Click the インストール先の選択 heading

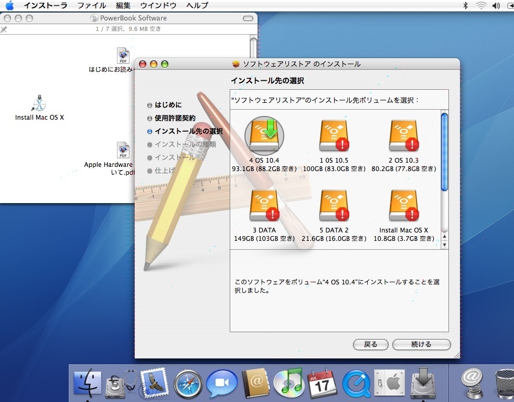click(x=267, y=81)
